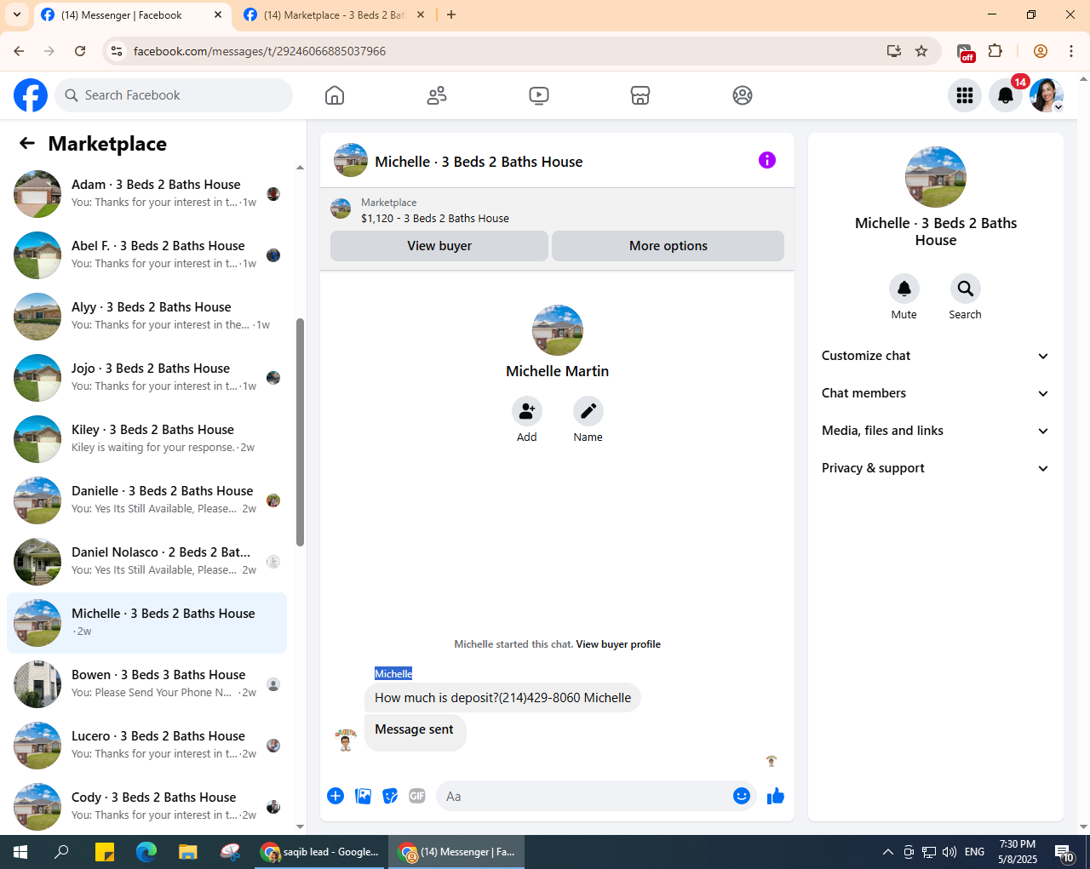Mute this conversation with bell icon
This screenshot has height=869, width=1090.
coord(904,289)
